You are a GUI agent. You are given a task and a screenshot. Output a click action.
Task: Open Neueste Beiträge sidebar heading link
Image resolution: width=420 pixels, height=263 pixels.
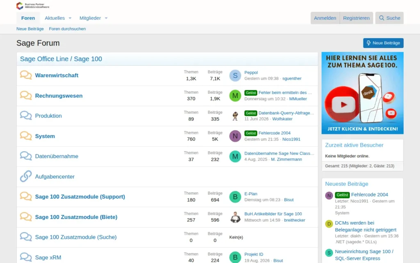pos(347,184)
